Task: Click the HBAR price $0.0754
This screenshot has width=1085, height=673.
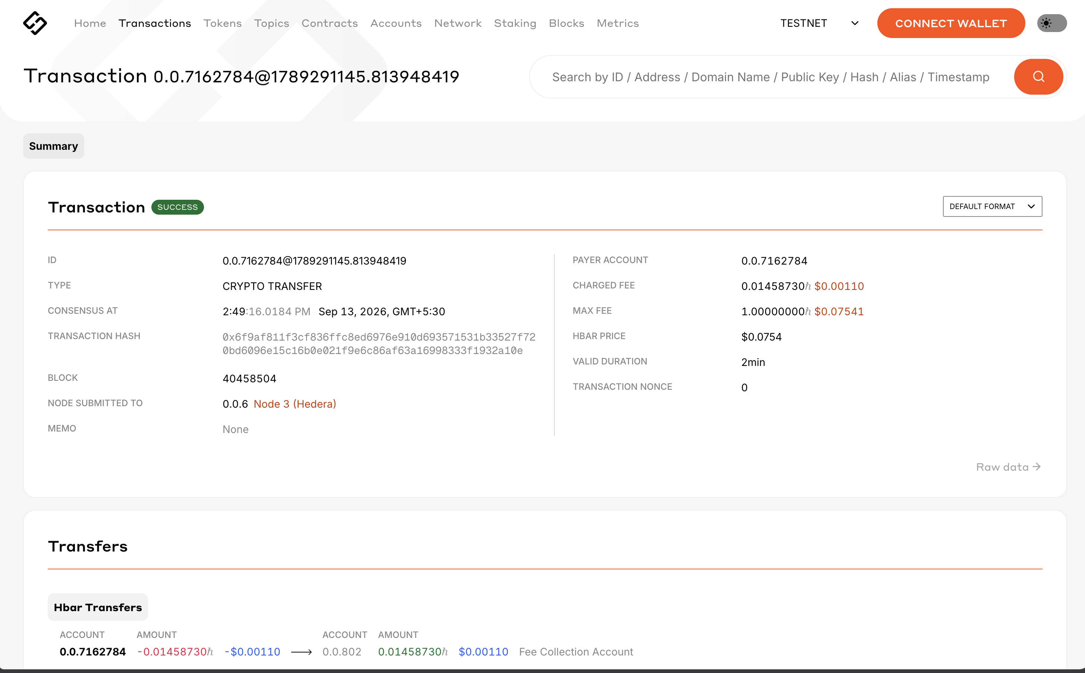Action: click(761, 337)
